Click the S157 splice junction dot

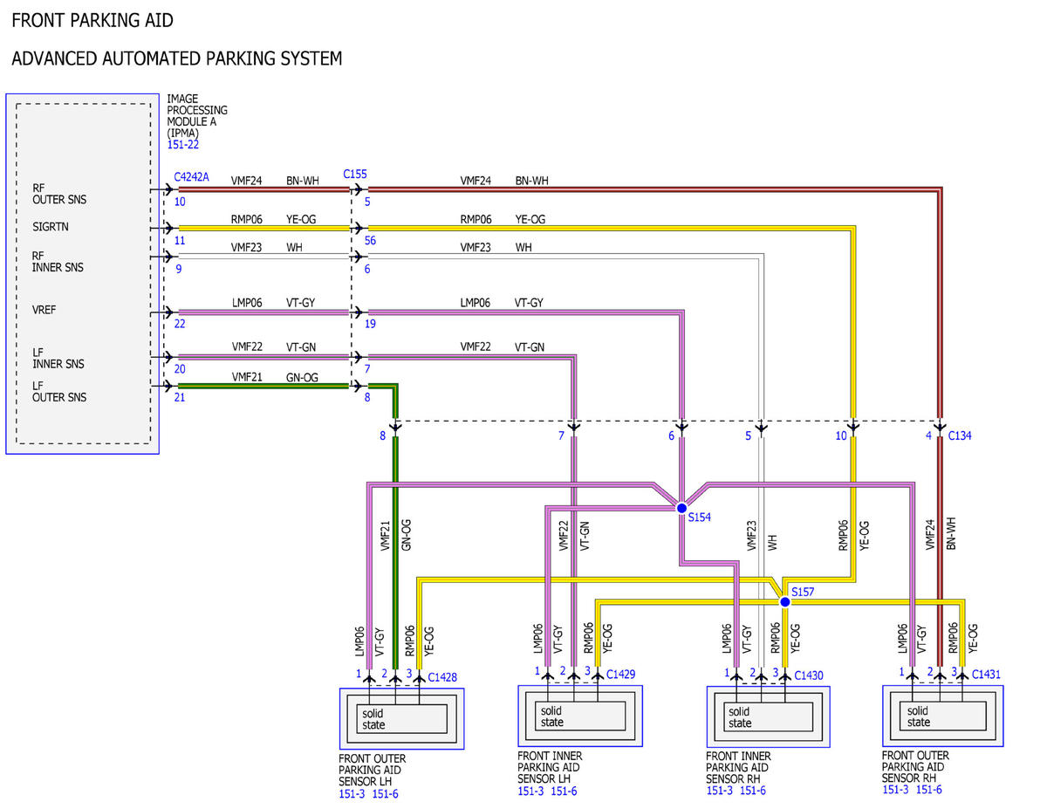tap(784, 602)
